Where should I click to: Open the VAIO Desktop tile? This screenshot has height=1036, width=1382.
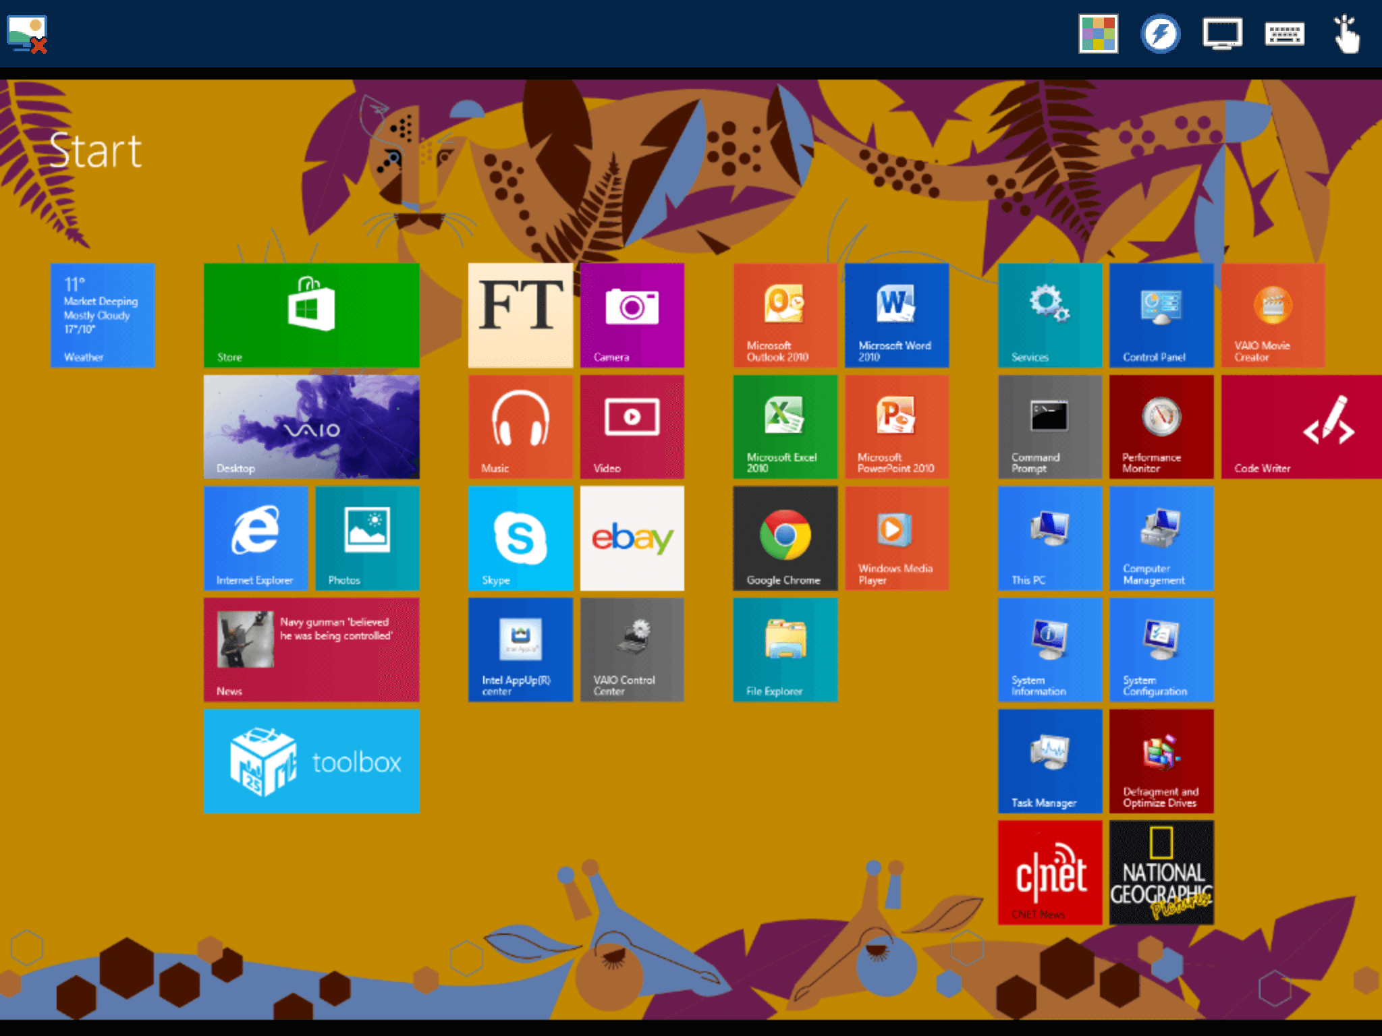[x=311, y=427]
